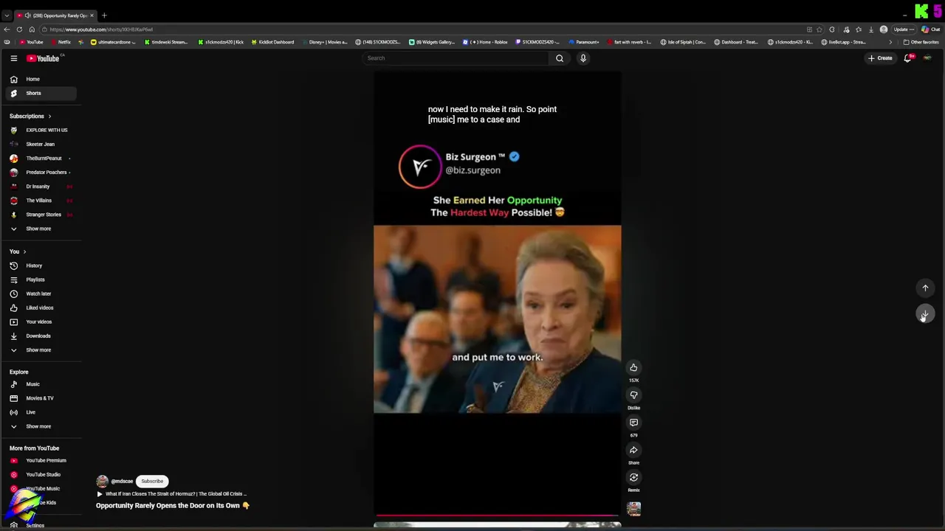Open Live under Explore

point(41,412)
